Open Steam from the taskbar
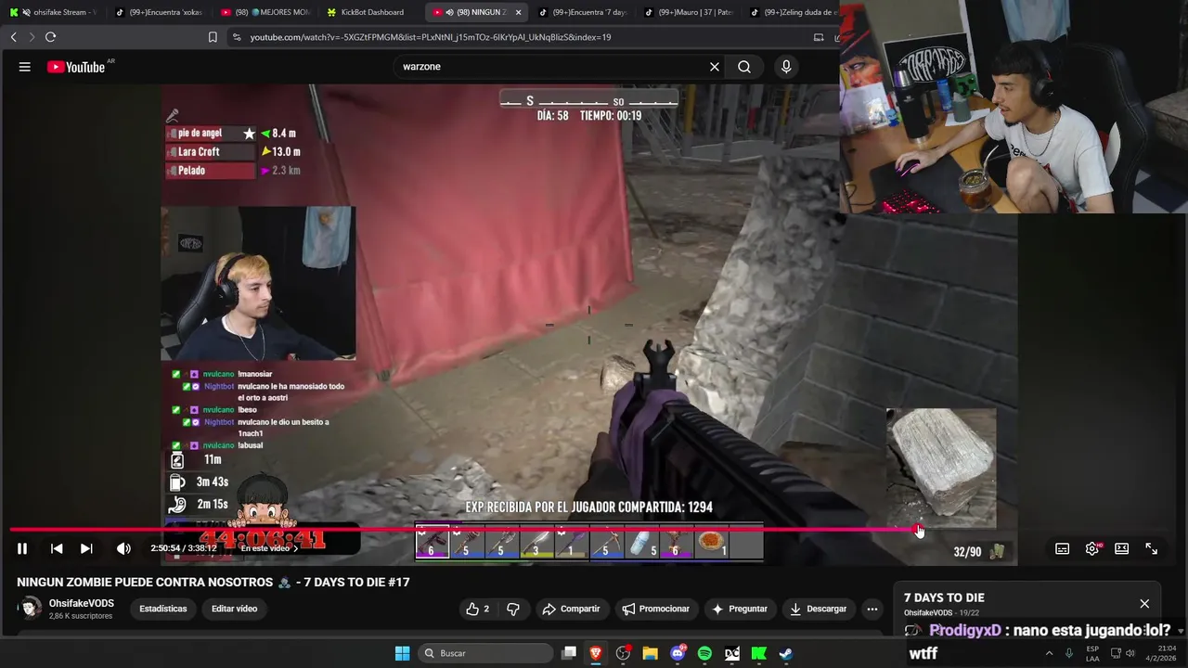This screenshot has height=668, width=1188. click(785, 653)
